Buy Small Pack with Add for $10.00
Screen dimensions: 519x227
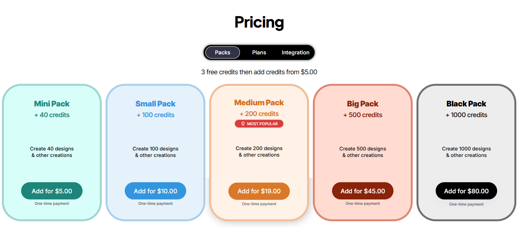click(155, 191)
